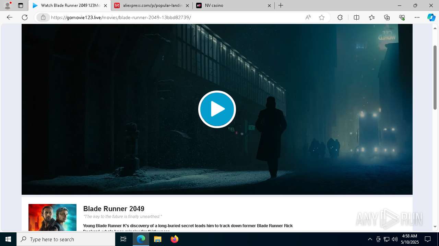439x246 pixels.
Task: Restore down the Edge window
Action: click(415, 5)
